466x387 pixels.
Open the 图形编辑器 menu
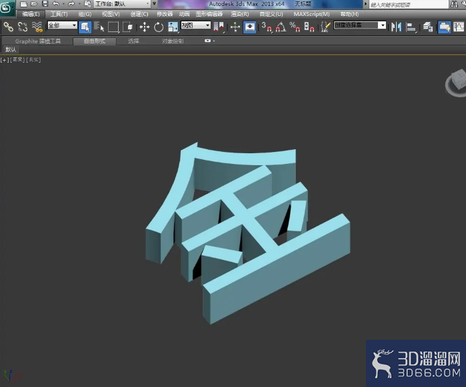point(209,14)
